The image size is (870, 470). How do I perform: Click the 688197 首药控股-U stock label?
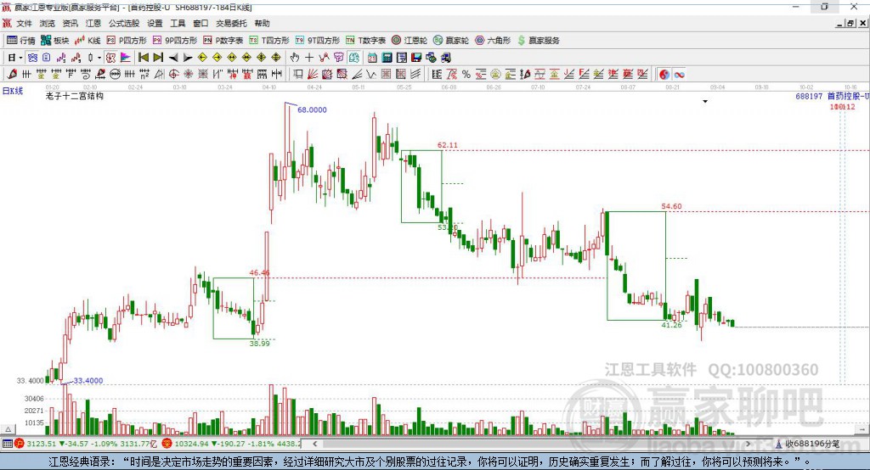coord(833,96)
